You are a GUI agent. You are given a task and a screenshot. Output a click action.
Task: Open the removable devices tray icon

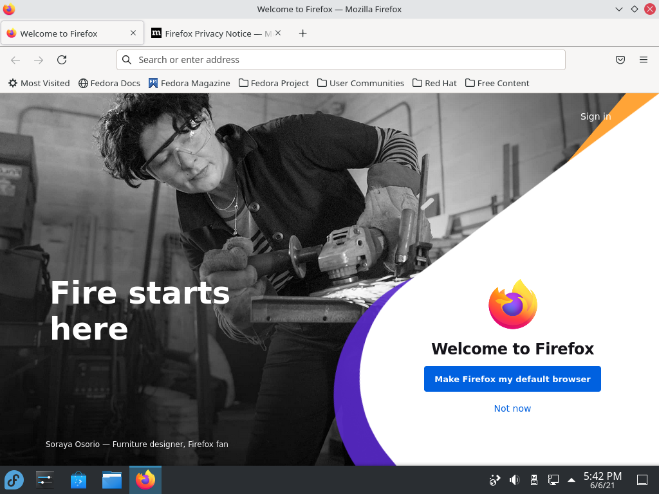pyautogui.click(x=534, y=480)
